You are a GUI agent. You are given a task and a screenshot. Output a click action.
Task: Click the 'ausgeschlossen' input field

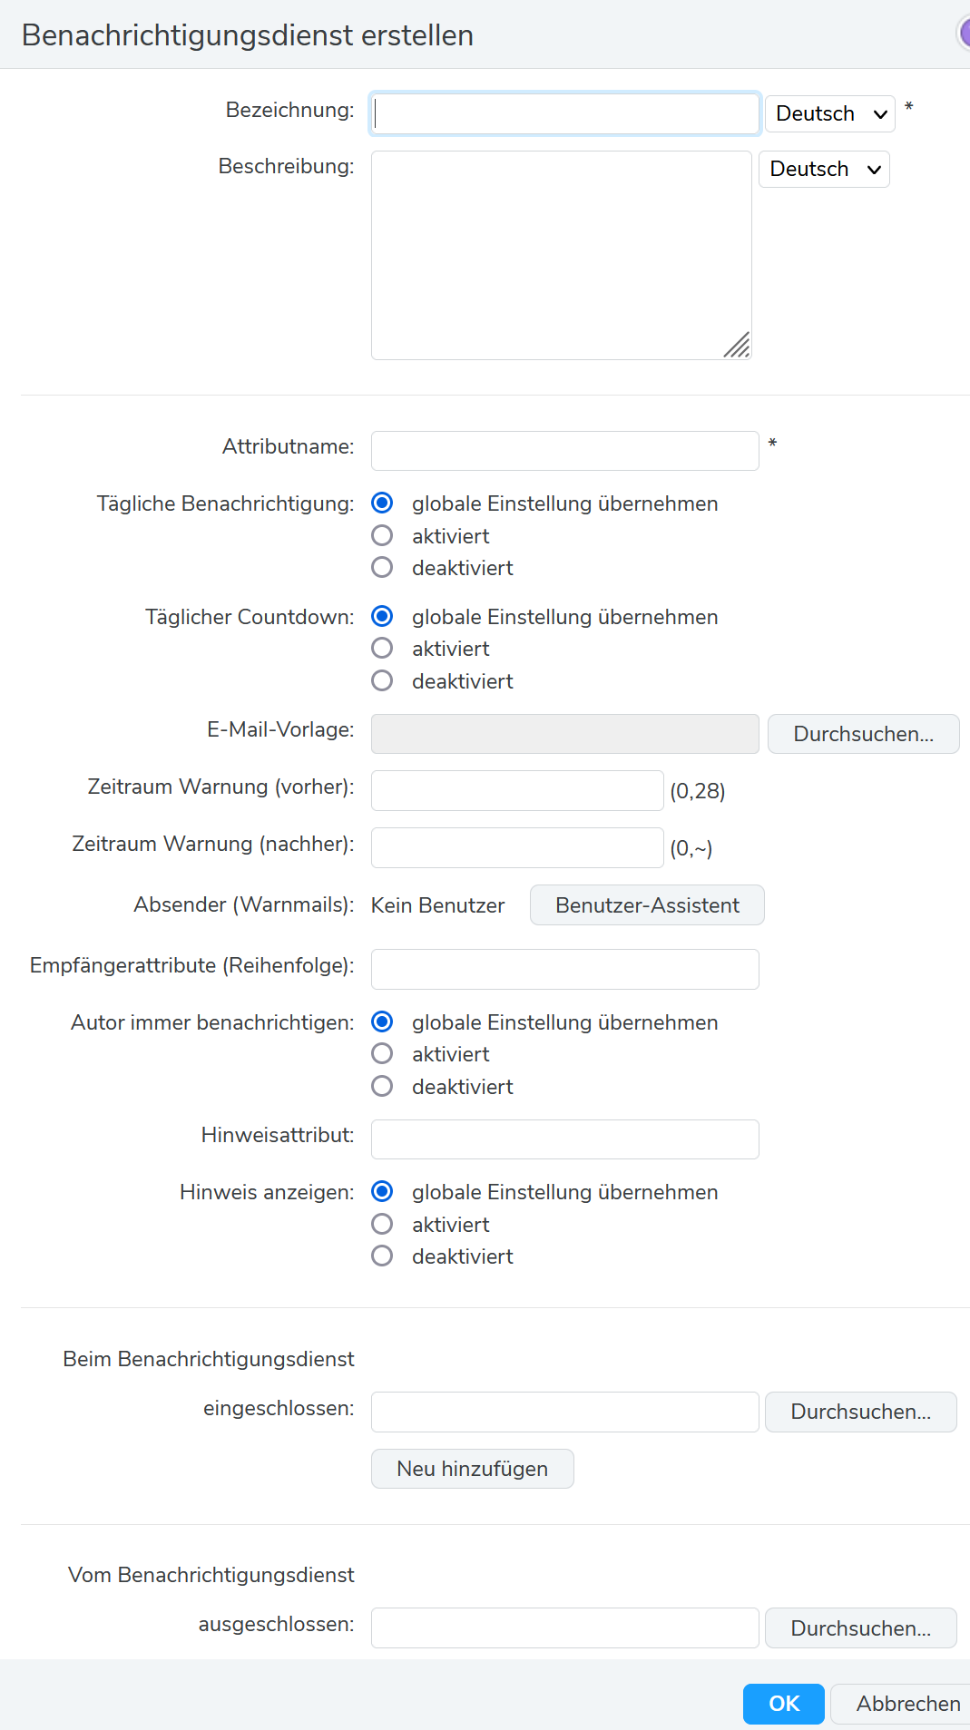point(564,1627)
